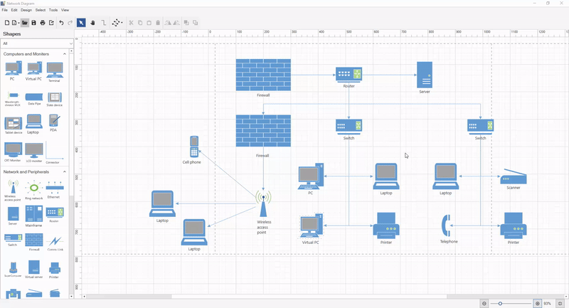Click the fit to page button
The height and width of the screenshot is (308, 569).
[x=560, y=303]
